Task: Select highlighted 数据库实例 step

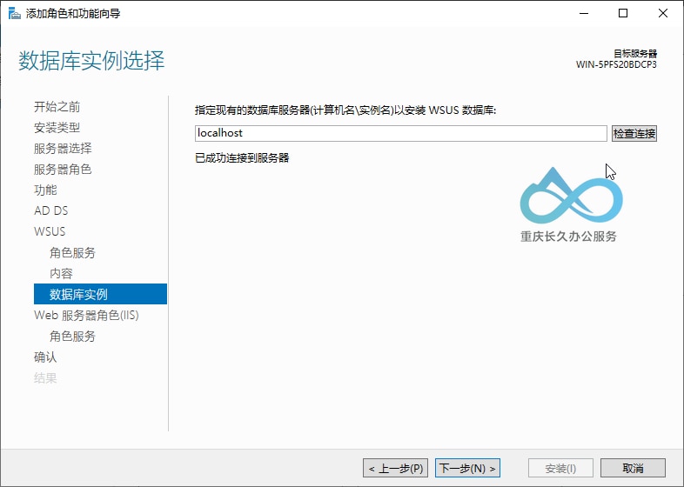Action: point(100,294)
